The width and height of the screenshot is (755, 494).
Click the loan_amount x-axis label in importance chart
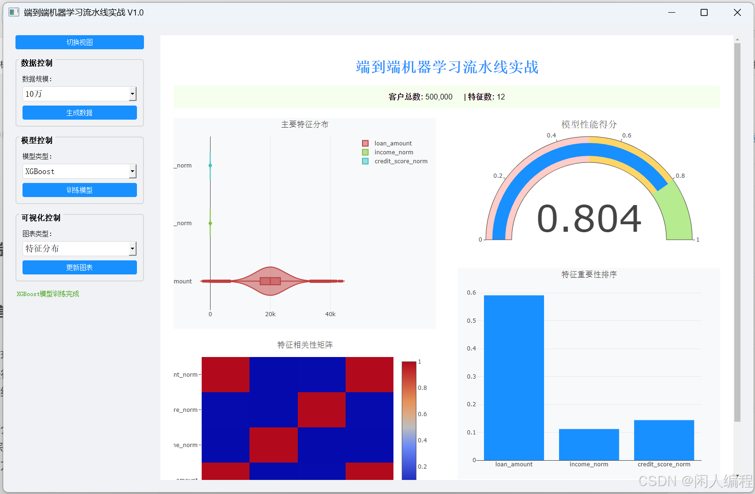click(x=514, y=464)
